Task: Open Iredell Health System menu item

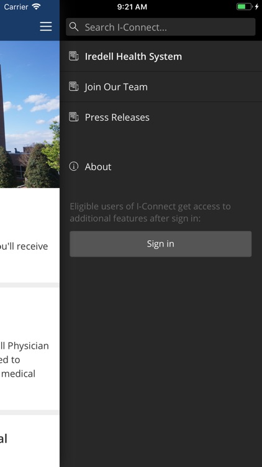Action: pos(161,56)
